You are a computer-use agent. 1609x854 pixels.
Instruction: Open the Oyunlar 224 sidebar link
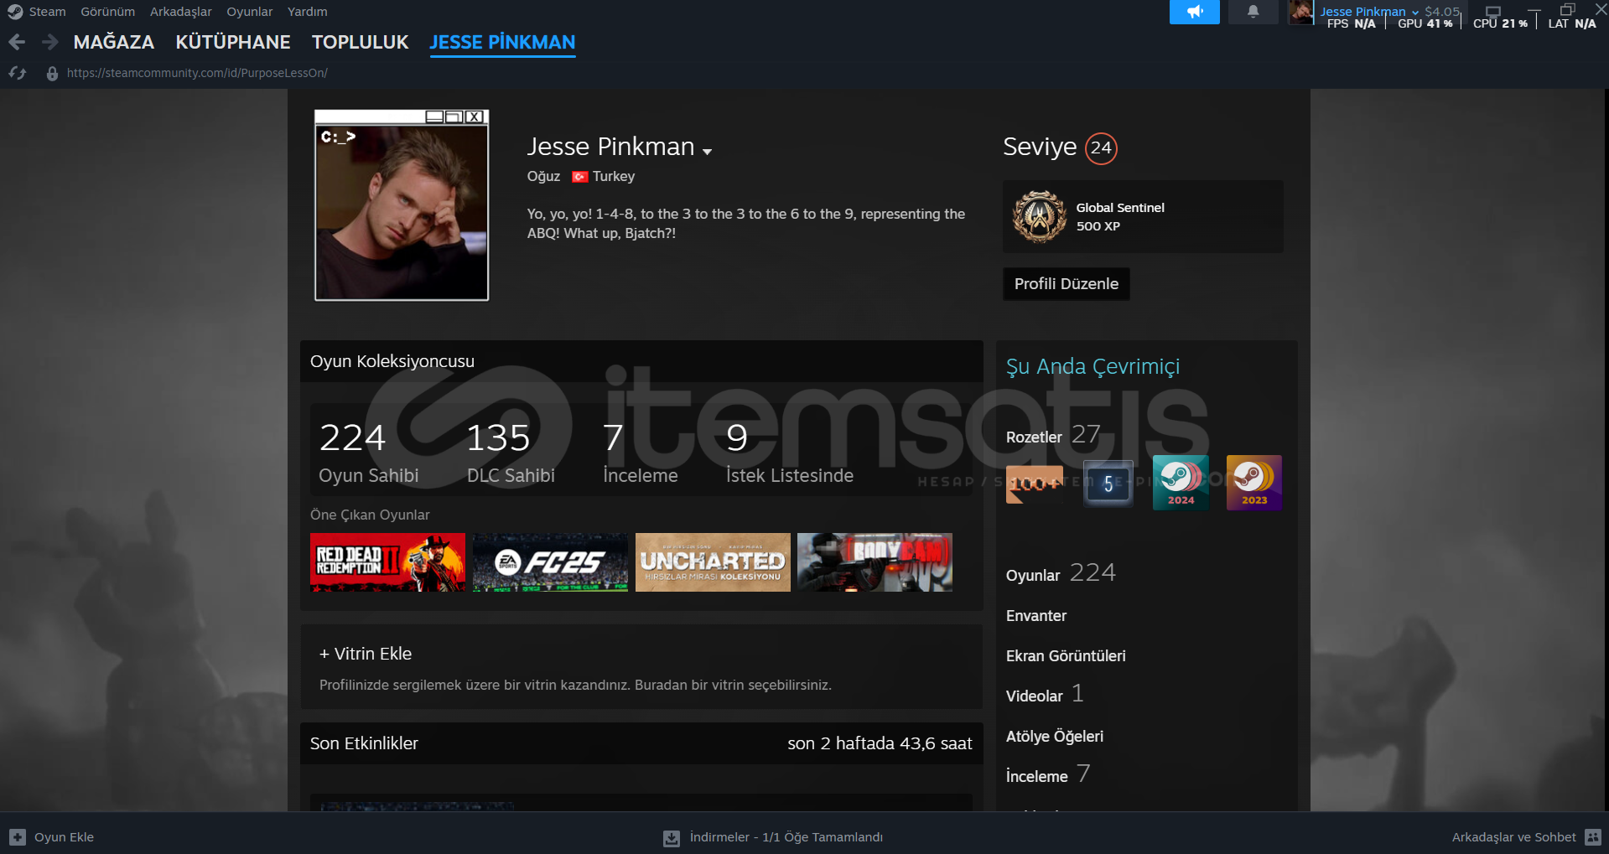[1061, 573]
